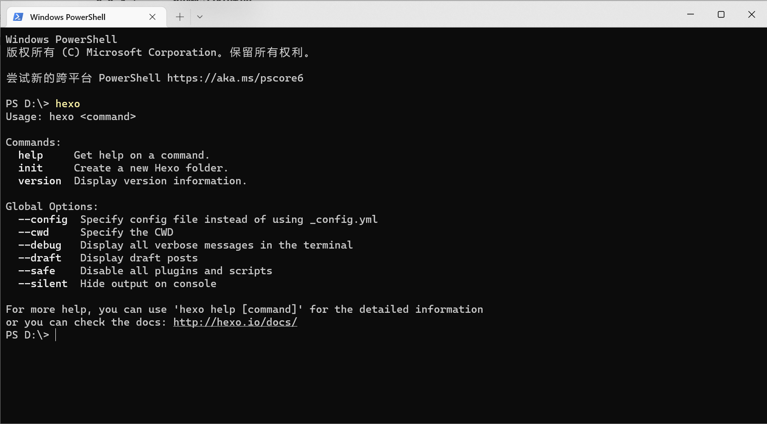Click the yellow typed hexo command
The image size is (767, 424).
(x=67, y=104)
